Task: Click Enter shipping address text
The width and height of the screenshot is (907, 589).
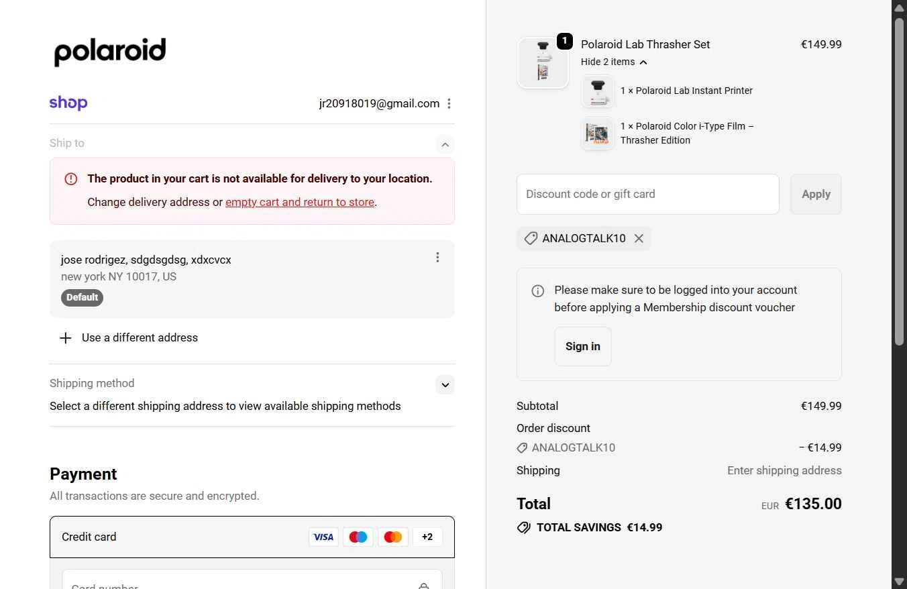Action: click(784, 470)
